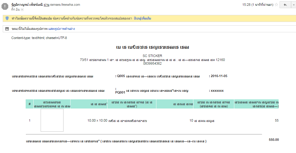This screenshot has width=296, height=153.
Task: Star this email message
Action: [276, 5]
